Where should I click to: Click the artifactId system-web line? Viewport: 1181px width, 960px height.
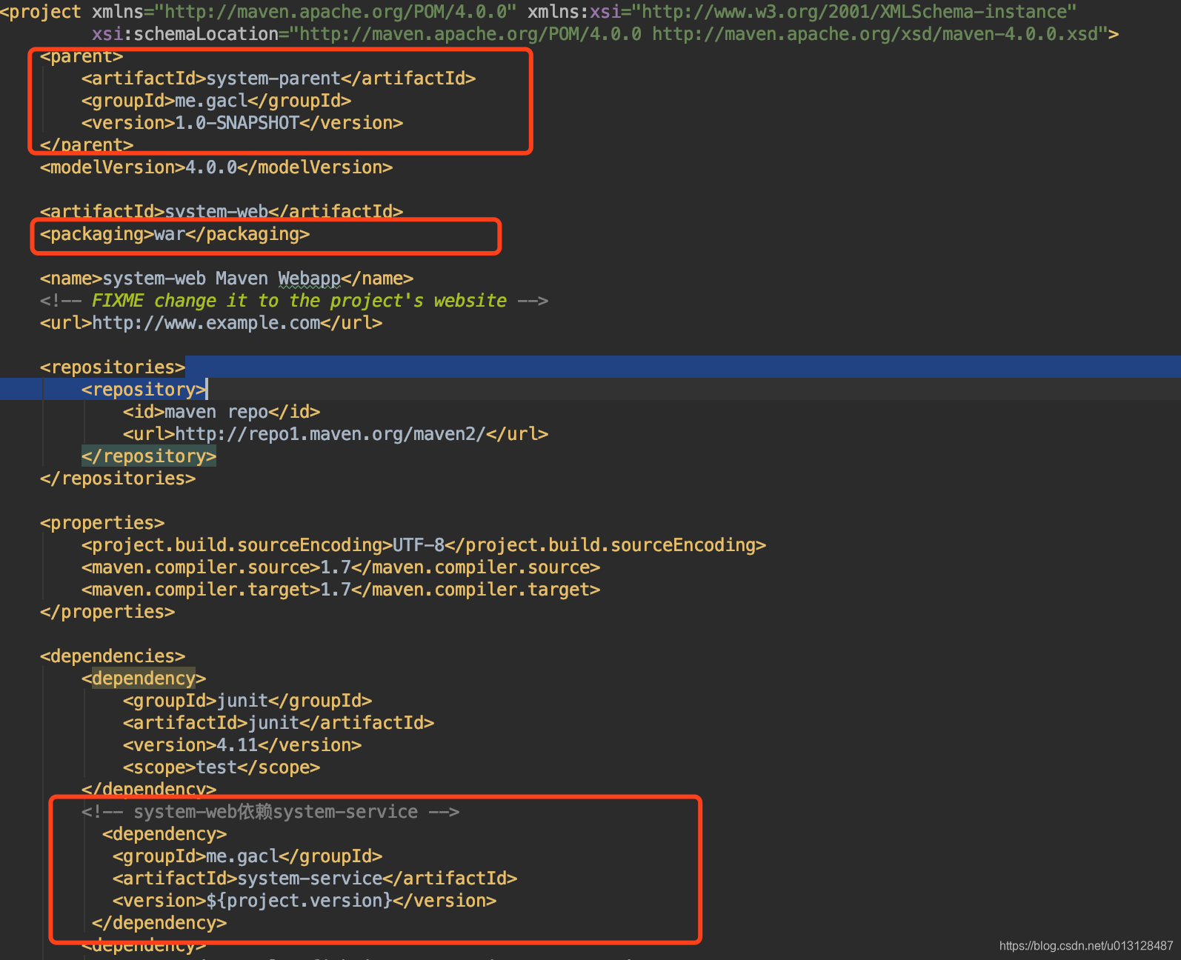point(222,211)
